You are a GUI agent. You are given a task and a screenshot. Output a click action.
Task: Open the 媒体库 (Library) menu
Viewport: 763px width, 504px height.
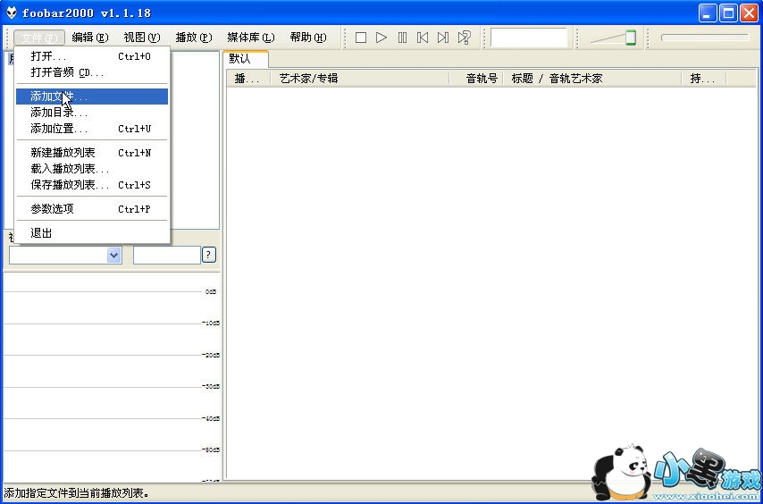[x=250, y=38]
